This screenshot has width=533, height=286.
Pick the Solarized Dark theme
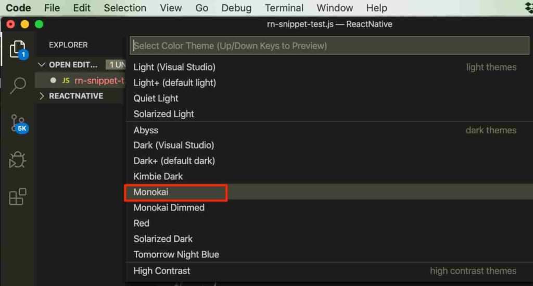329,239
